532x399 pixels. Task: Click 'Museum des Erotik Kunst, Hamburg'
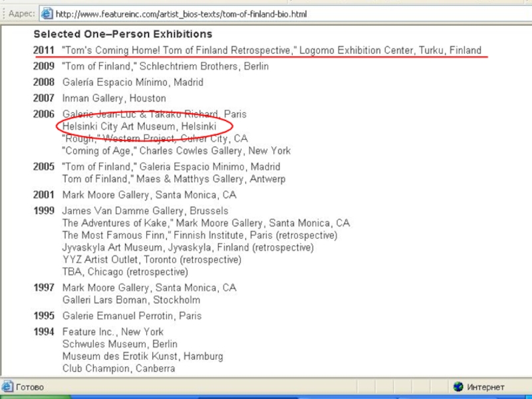142,356
